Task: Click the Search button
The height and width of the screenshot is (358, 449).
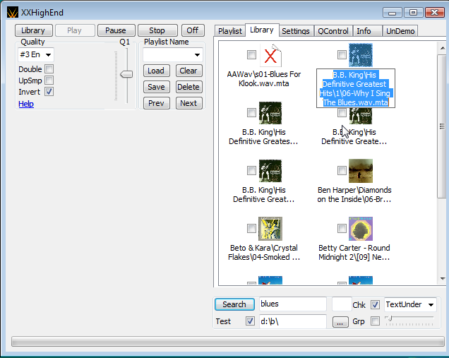Action: [234, 304]
